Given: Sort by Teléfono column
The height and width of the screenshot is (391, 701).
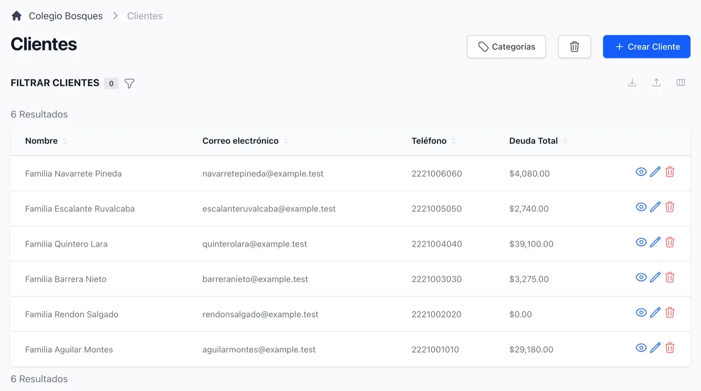Looking at the screenshot, I should [434, 141].
